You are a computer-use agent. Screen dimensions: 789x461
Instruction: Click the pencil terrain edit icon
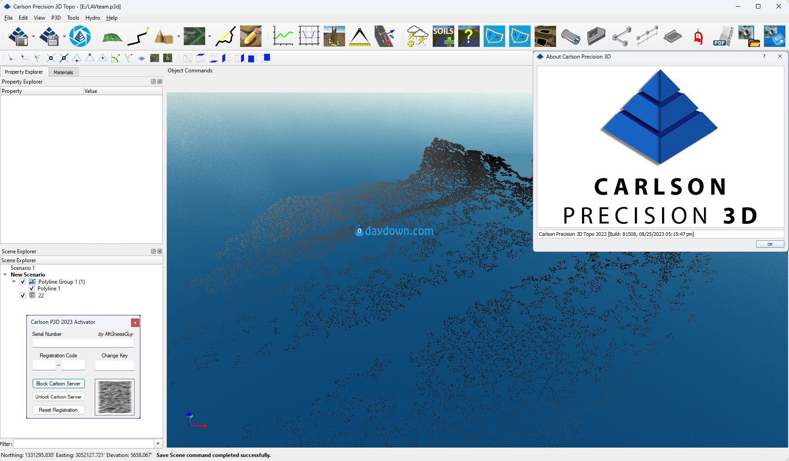(251, 36)
